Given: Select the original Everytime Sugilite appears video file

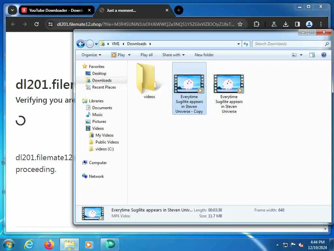Looking at the screenshot, I should tap(229, 94).
